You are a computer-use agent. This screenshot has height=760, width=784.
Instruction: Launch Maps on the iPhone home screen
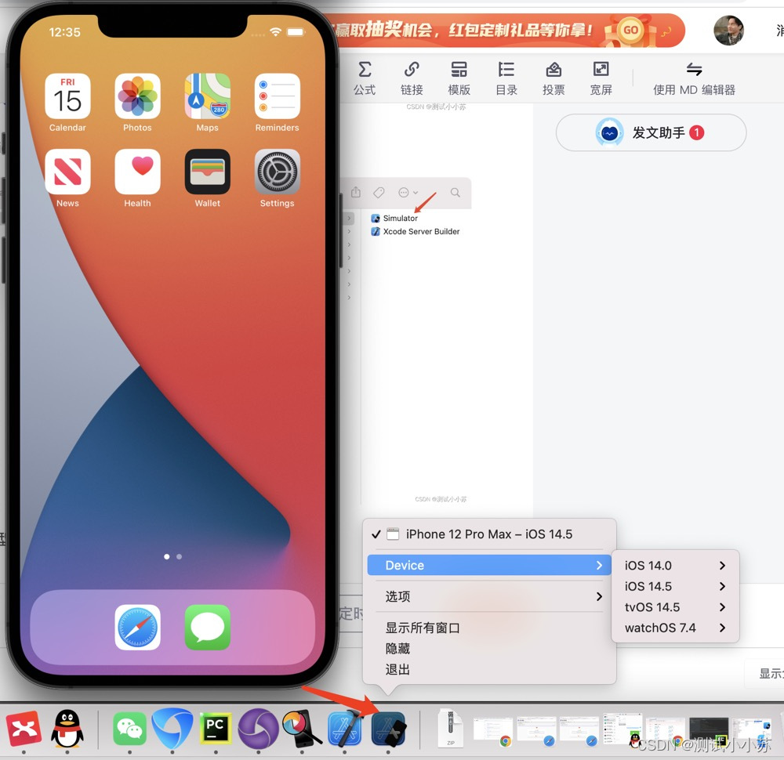pyautogui.click(x=208, y=96)
